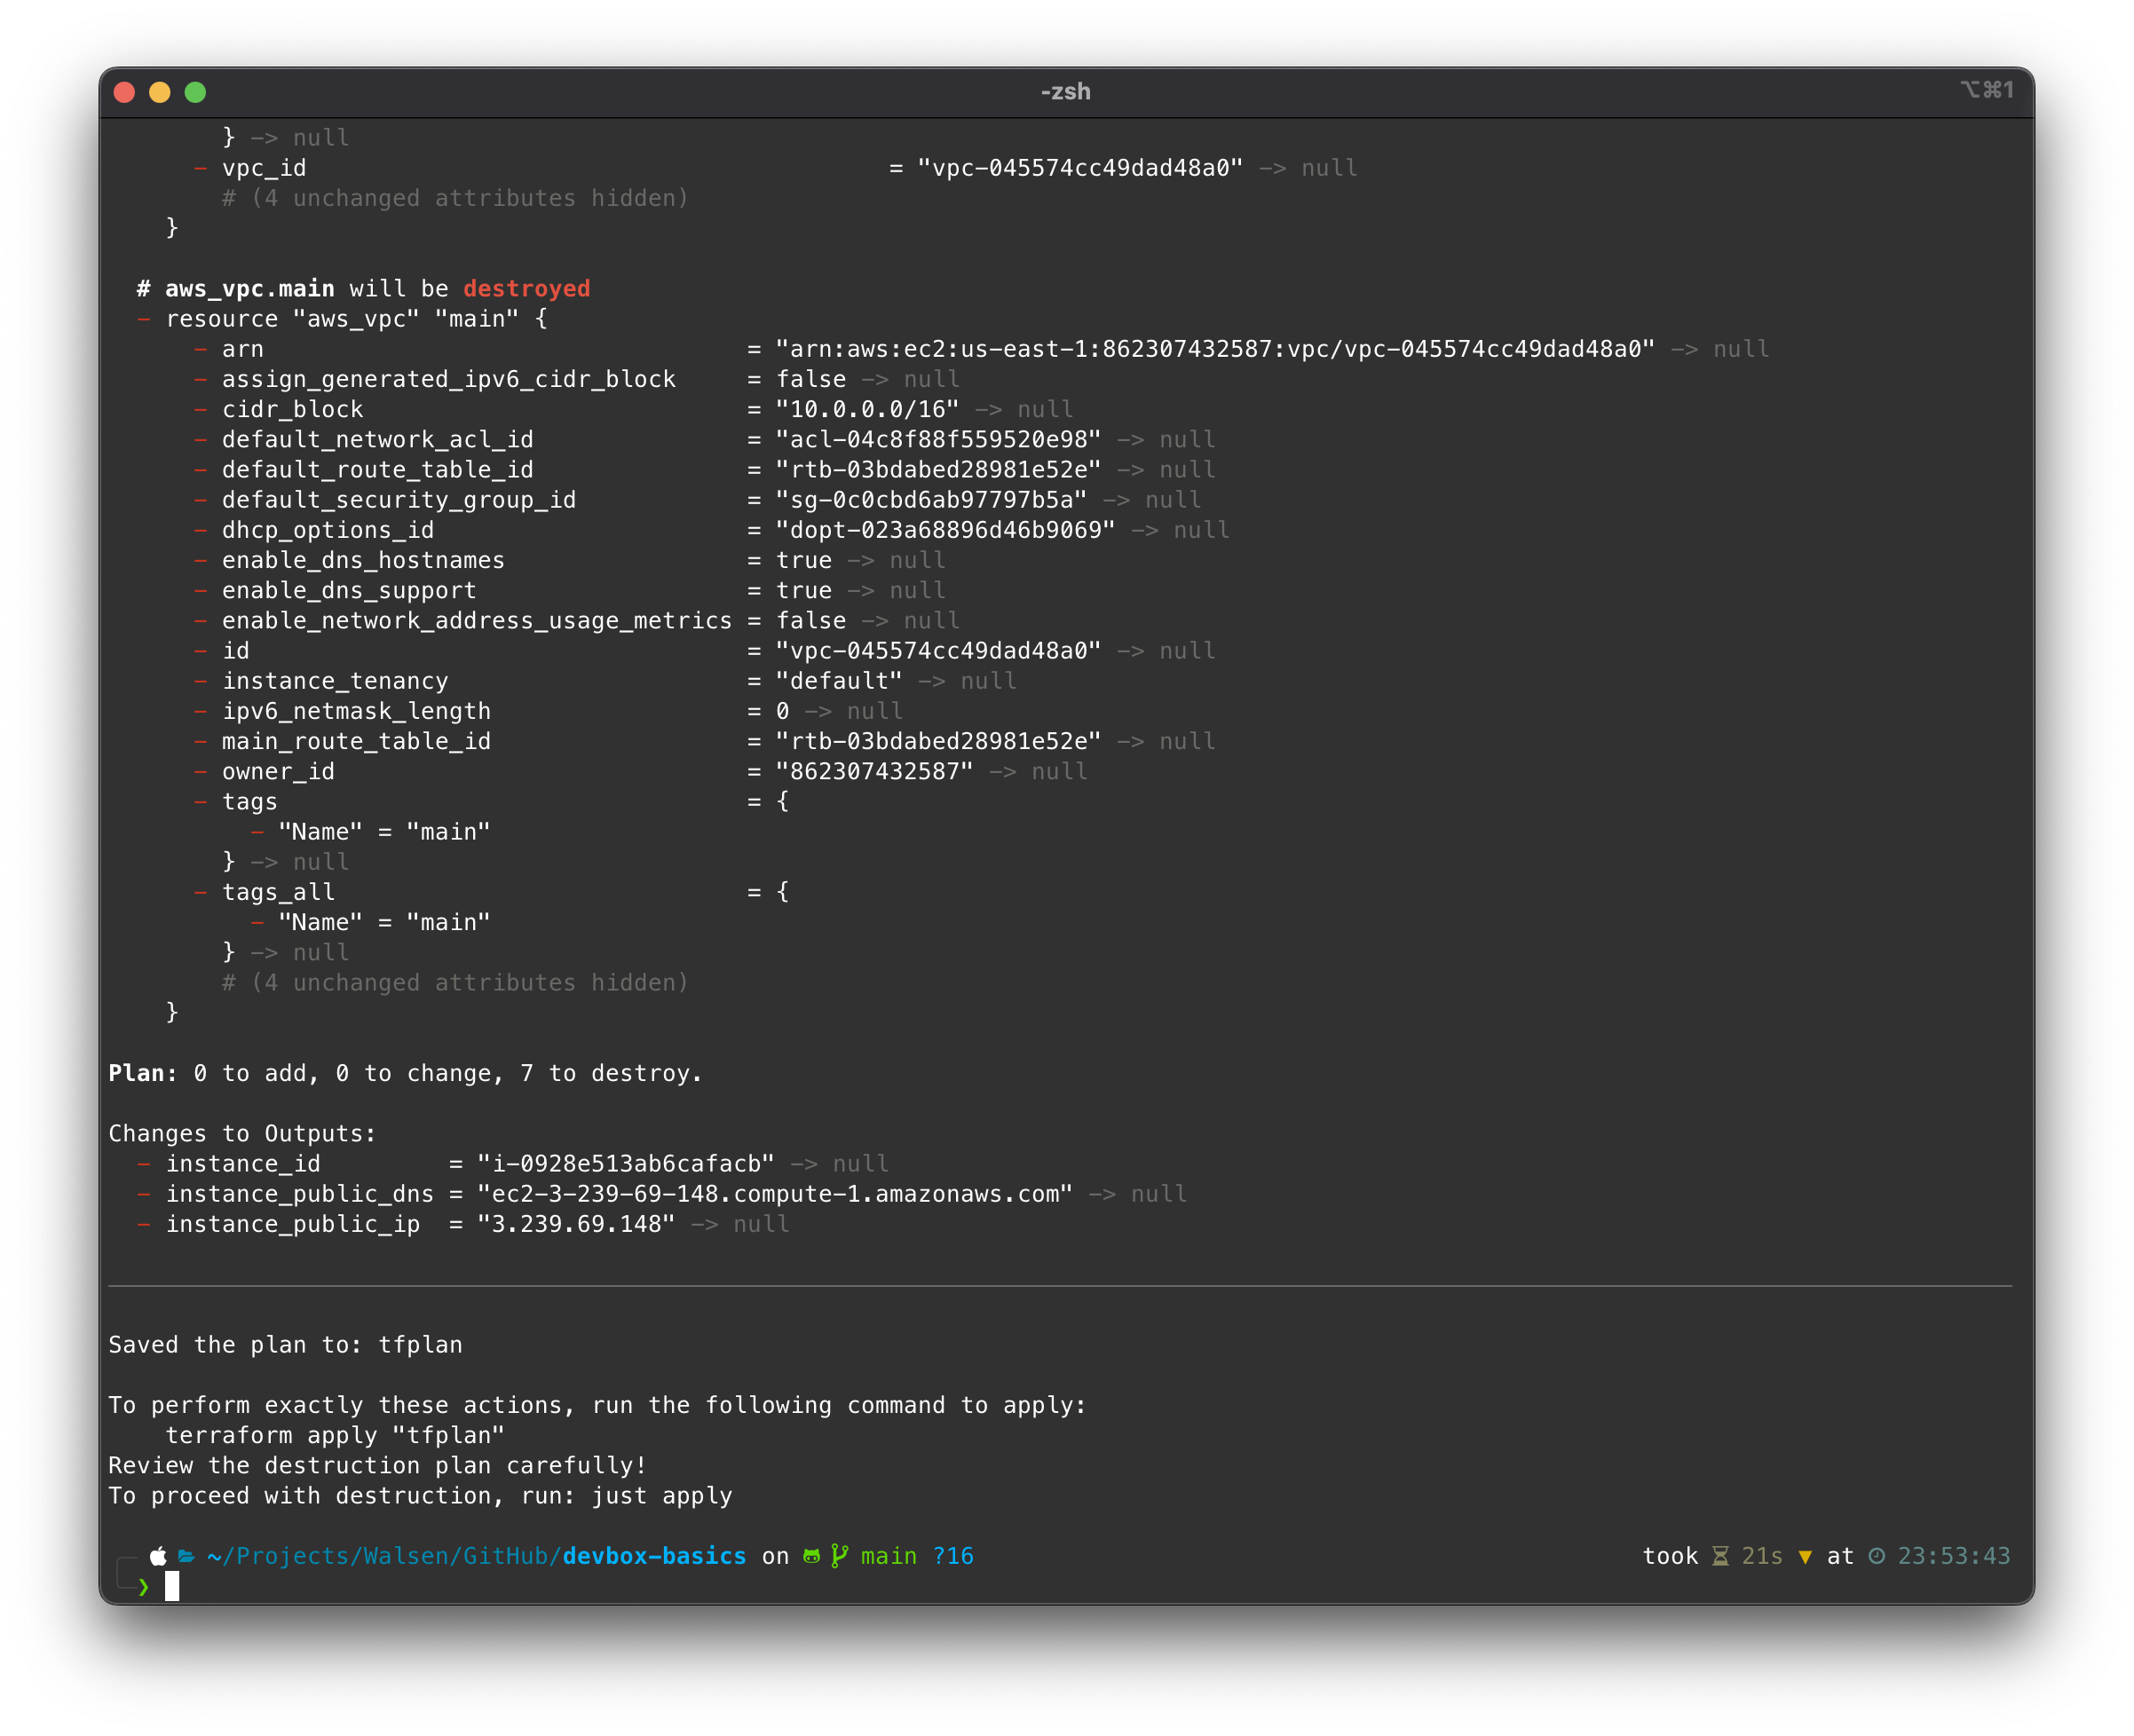The width and height of the screenshot is (2134, 1736).
Task: Click the devbox-basics directory name in prompt
Action: [x=655, y=1556]
